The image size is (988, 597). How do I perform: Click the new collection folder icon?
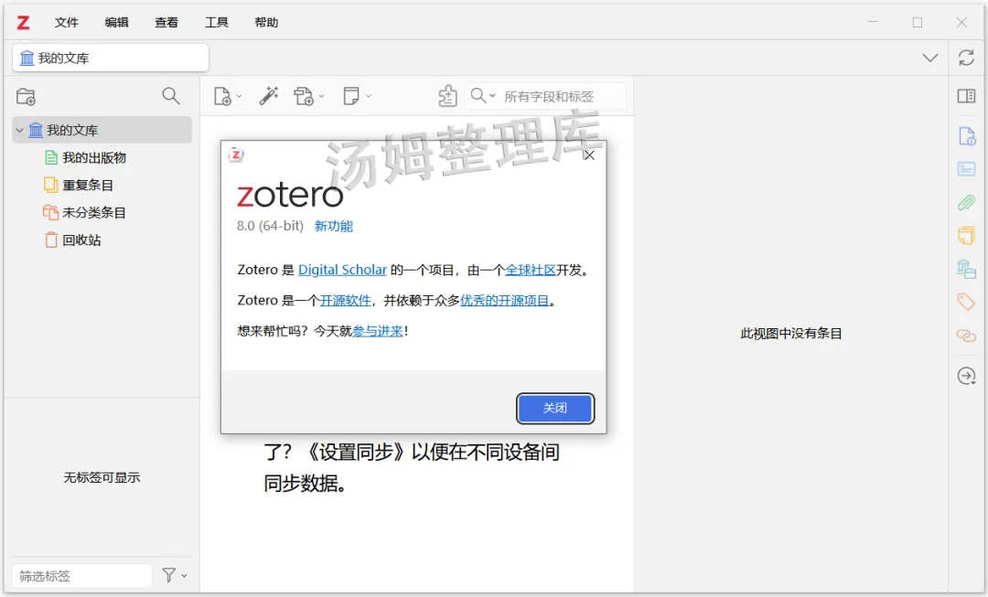tap(26, 96)
